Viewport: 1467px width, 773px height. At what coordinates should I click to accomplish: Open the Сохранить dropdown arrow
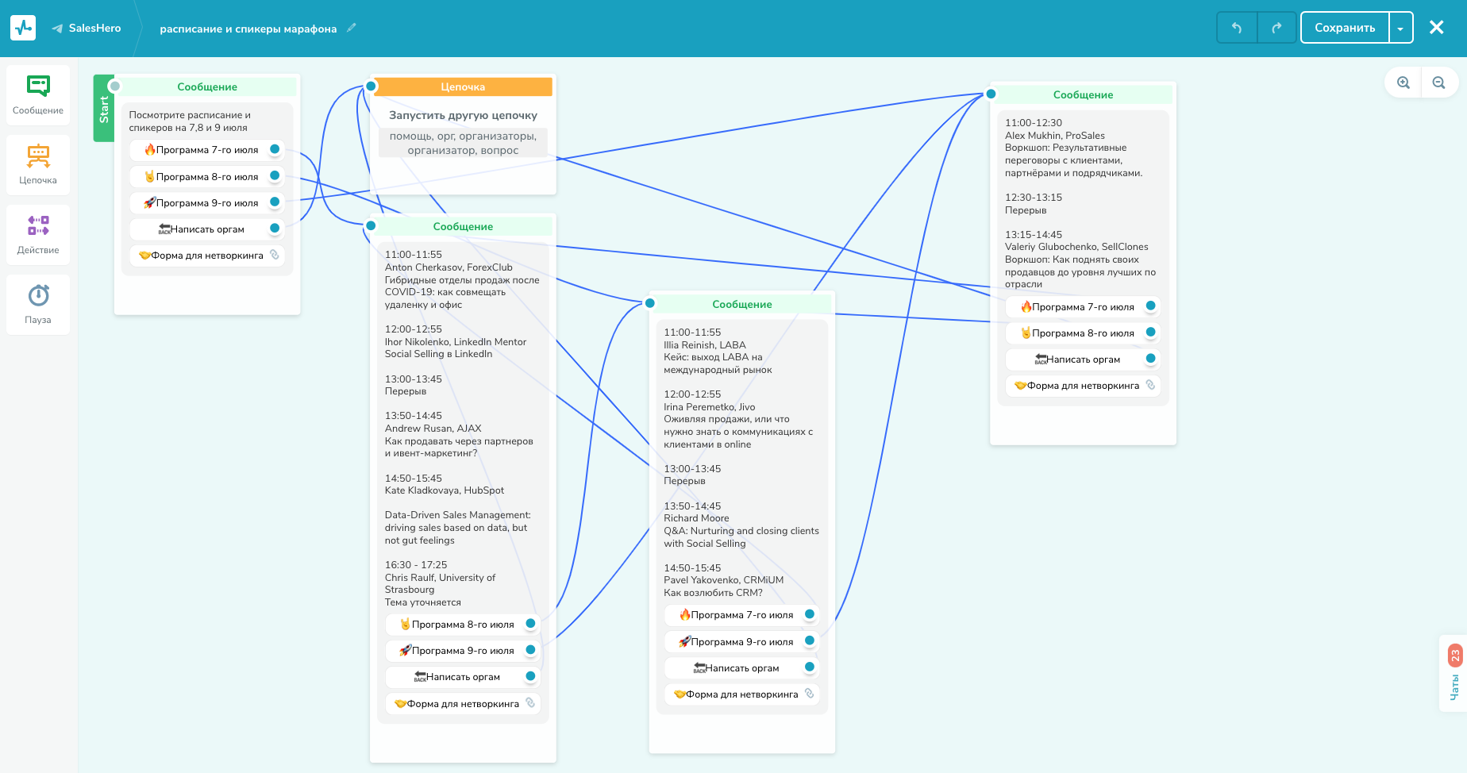1401,28
